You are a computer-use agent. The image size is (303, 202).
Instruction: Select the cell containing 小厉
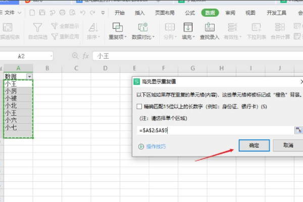pos(18,91)
